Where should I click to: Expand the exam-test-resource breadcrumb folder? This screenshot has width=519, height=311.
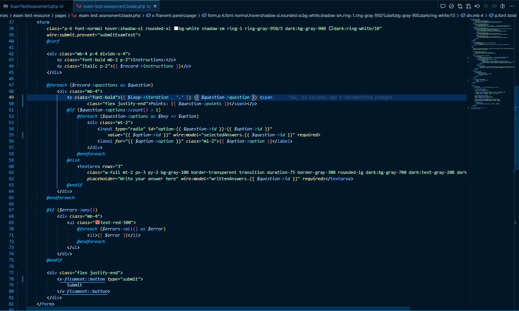[x=31, y=15]
